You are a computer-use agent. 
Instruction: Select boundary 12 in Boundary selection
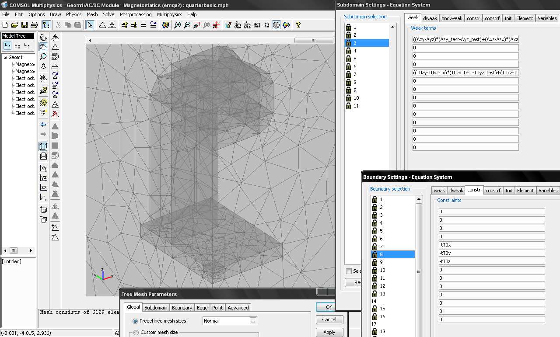pyautogui.click(x=393, y=286)
